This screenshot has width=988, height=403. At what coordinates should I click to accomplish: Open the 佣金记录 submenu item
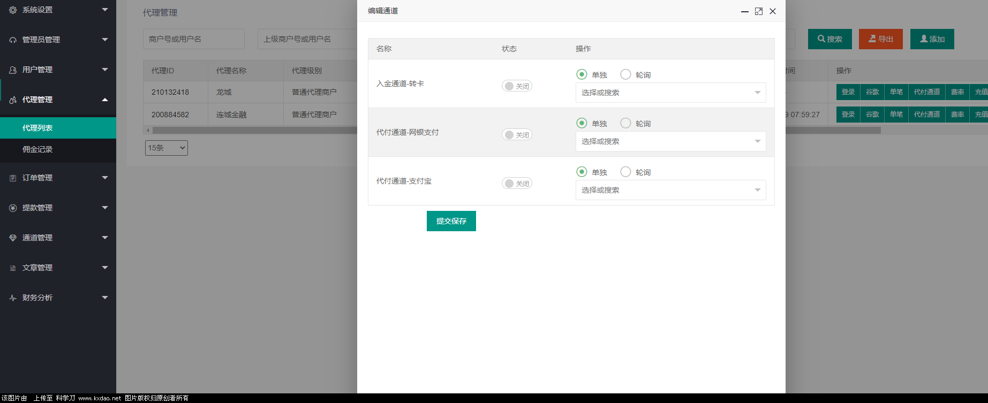(37, 149)
